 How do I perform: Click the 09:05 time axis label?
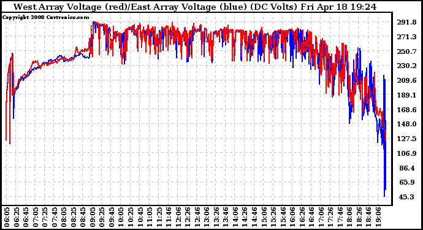pyautogui.click(x=92, y=217)
